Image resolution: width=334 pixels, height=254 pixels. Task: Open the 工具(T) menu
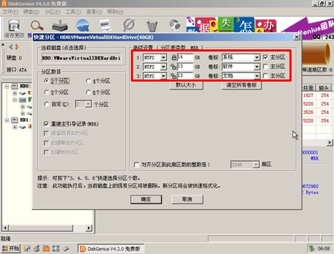73,12
